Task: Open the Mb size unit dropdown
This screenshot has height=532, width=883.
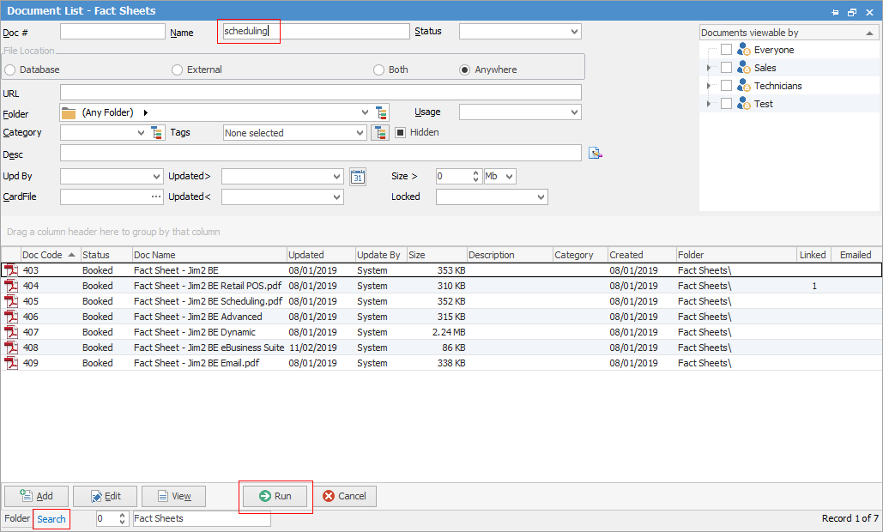Action: coord(506,176)
